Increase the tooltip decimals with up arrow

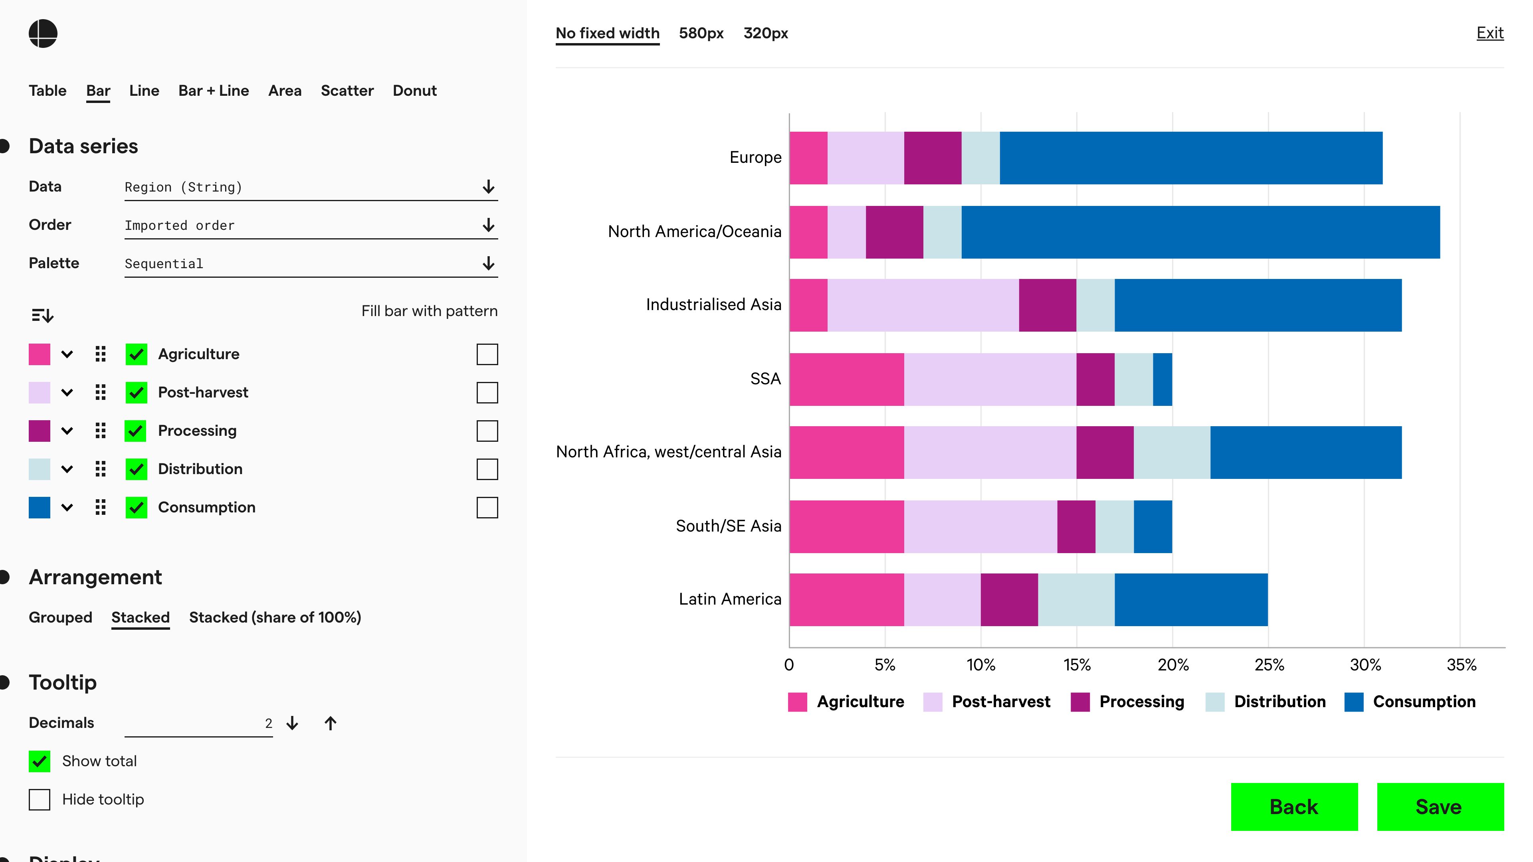pos(330,723)
